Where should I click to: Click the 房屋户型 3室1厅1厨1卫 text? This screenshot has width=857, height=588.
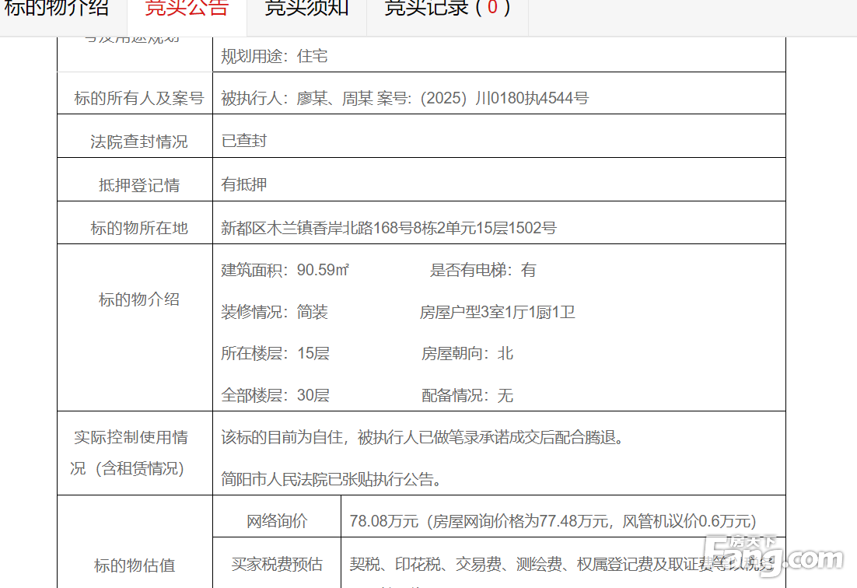coord(498,312)
